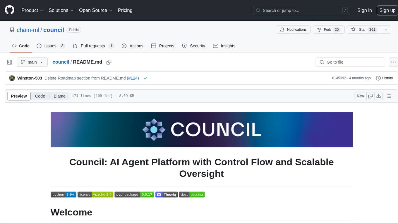Open the Sign up page
The height and width of the screenshot is (223, 398).
pyautogui.click(x=387, y=10)
